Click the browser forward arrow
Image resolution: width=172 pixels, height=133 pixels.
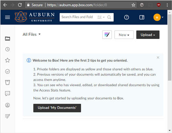[x=12, y=5]
